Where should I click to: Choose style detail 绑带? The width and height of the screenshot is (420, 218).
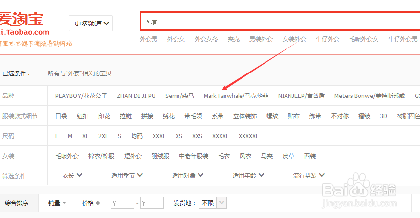click(315, 116)
